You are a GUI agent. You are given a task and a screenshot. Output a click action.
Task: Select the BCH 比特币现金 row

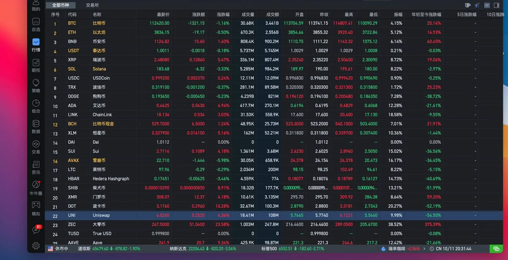pyautogui.click(x=274, y=124)
